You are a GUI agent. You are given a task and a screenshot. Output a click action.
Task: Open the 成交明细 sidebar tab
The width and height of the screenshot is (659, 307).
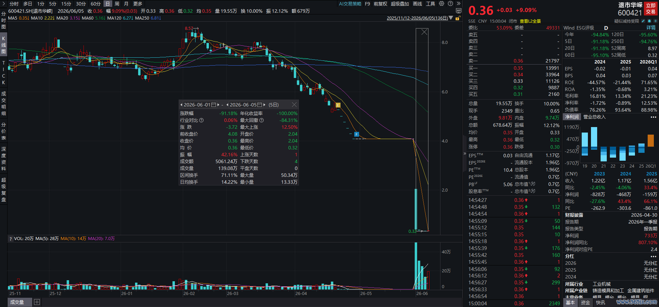(3, 103)
